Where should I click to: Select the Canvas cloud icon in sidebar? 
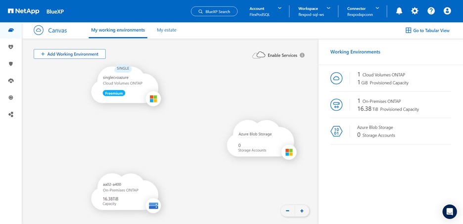11,30
